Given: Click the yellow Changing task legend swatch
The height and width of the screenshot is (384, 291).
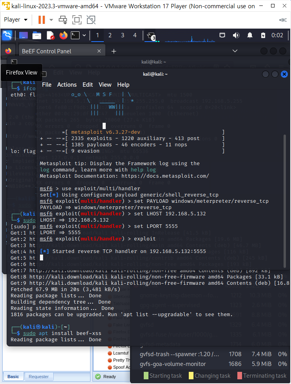Looking at the screenshot, I should click(x=191, y=375).
